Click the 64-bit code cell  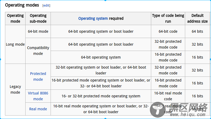(x=168, y=31)
